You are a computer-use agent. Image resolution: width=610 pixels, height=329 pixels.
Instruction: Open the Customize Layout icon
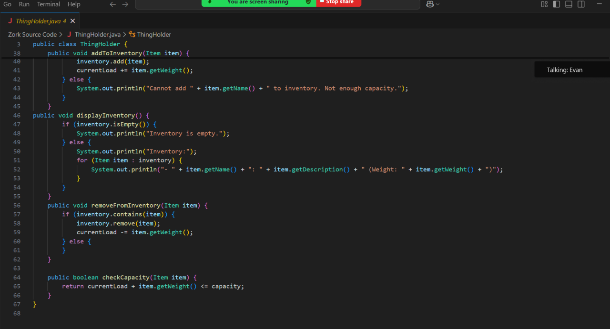click(544, 4)
